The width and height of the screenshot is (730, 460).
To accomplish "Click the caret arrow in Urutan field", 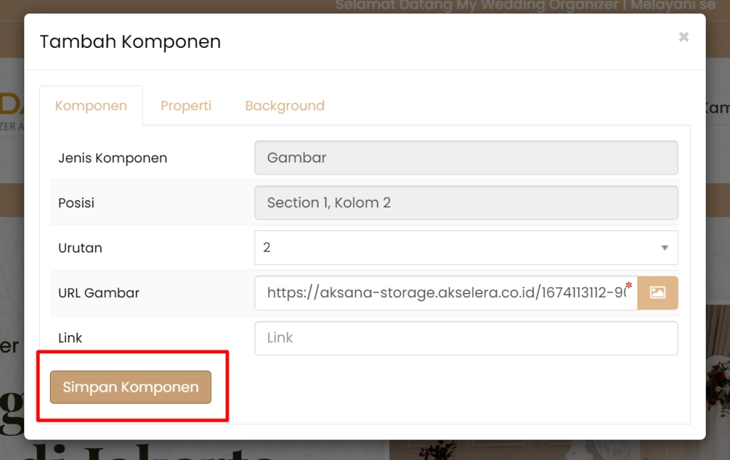I will pyautogui.click(x=664, y=248).
